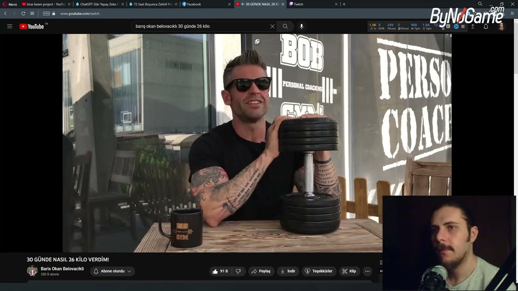
Task: Open the account avatar menu
Action: (501, 26)
